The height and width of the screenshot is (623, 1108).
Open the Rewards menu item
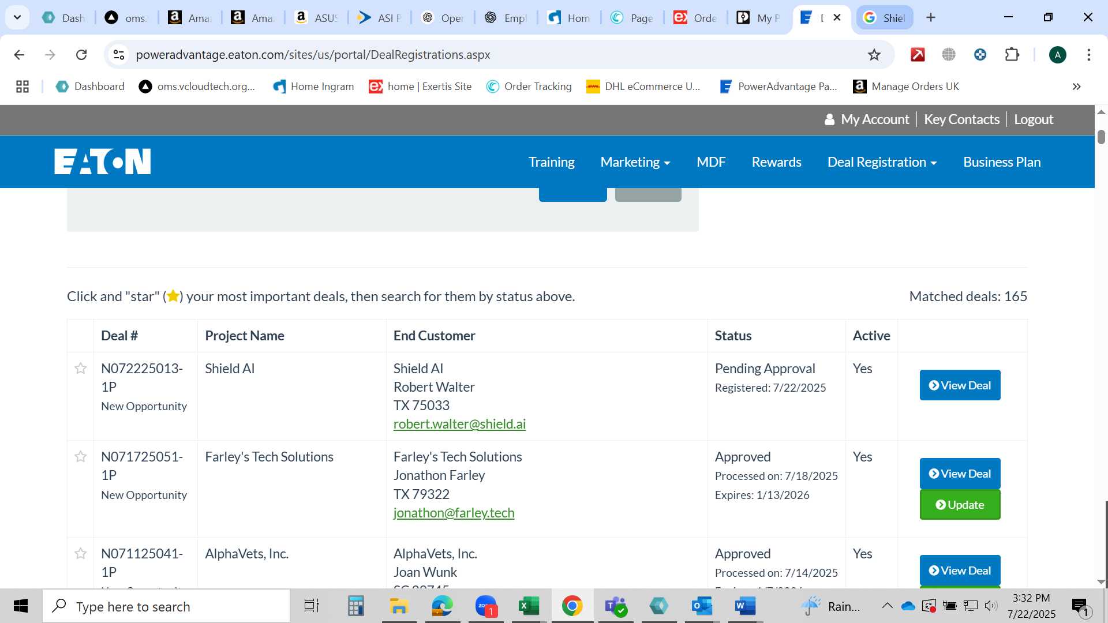tap(776, 162)
